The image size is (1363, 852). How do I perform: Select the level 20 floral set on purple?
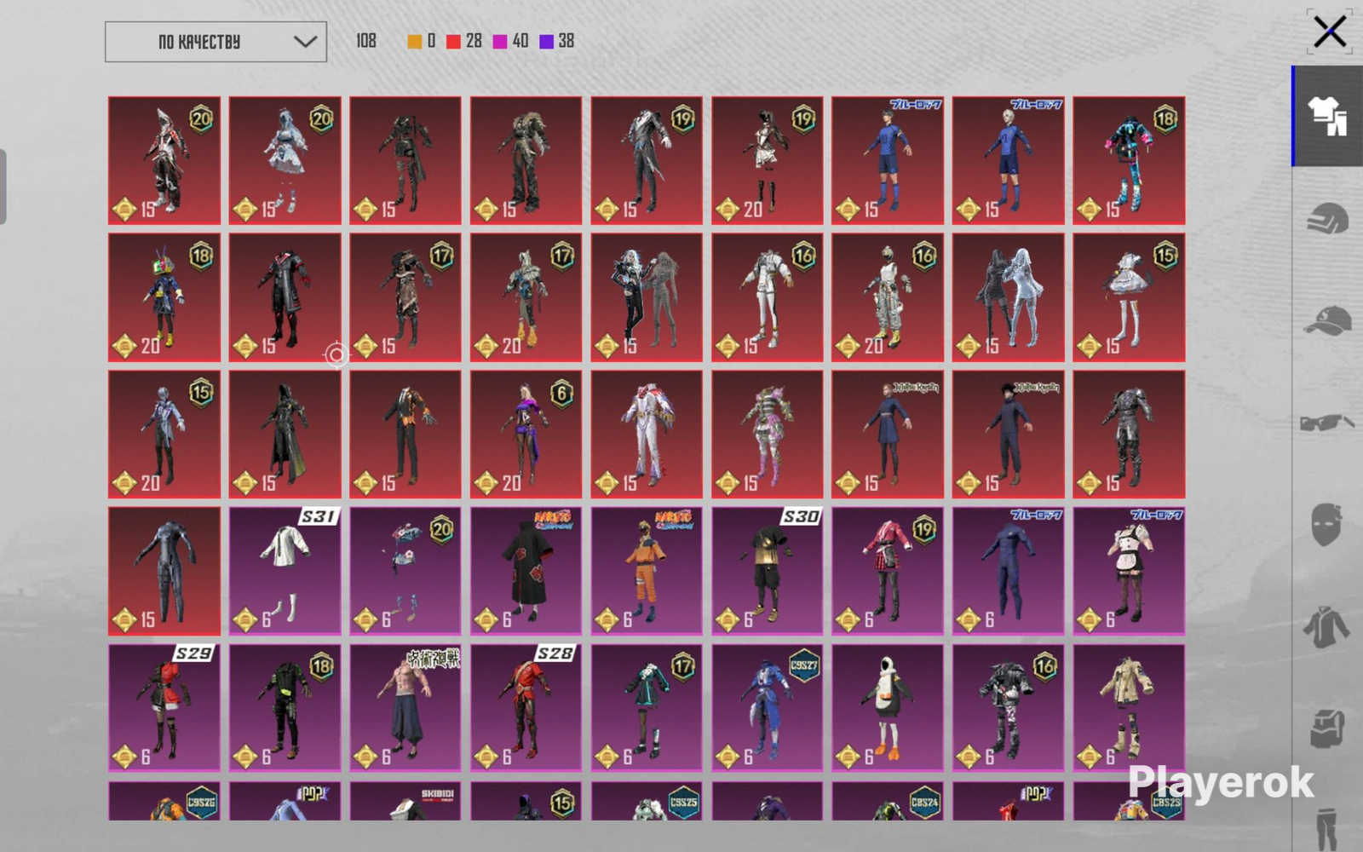(x=405, y=571)
